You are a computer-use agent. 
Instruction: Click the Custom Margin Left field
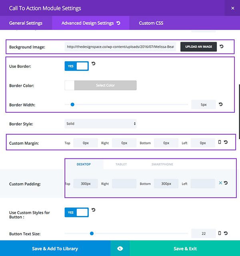(203, 143)
